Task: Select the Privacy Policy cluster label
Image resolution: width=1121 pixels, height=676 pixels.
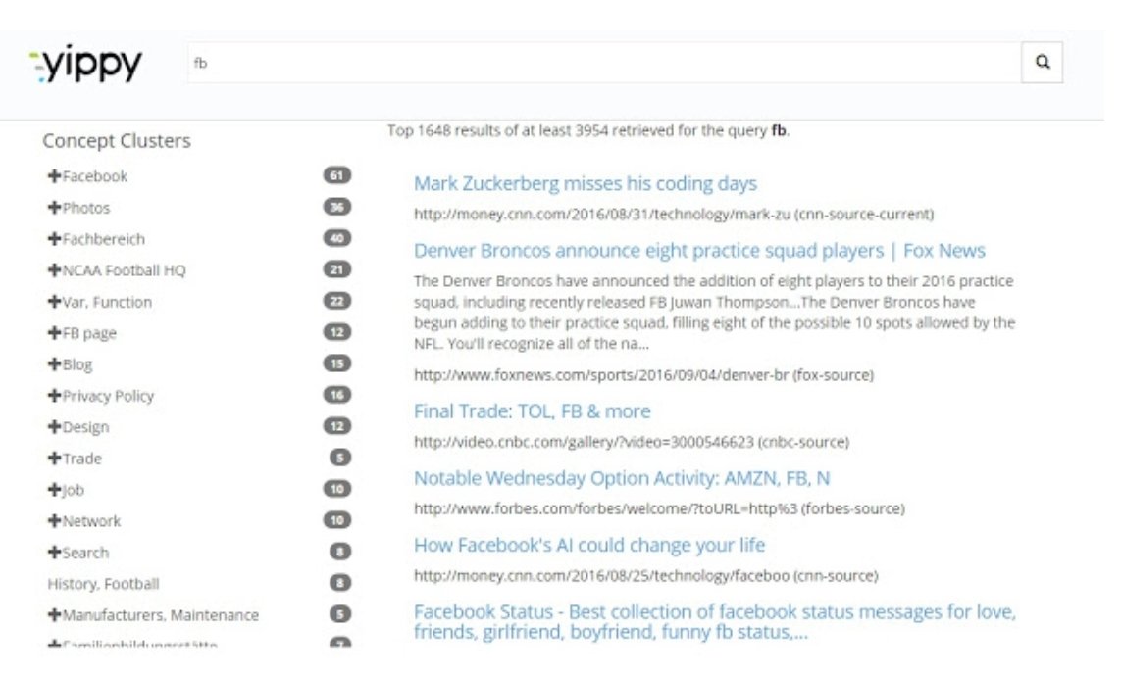Action: pos(108,396)
